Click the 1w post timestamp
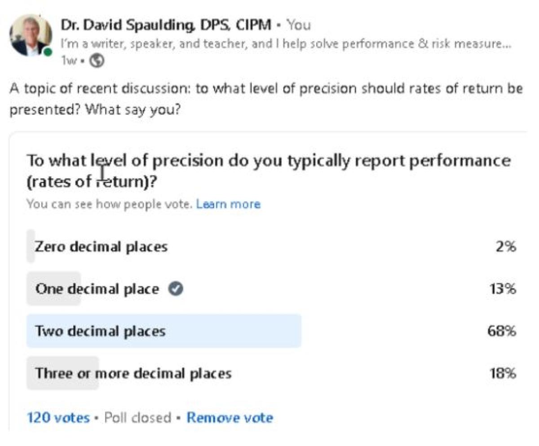Screen dimensions: 539x446 (70, 61)
